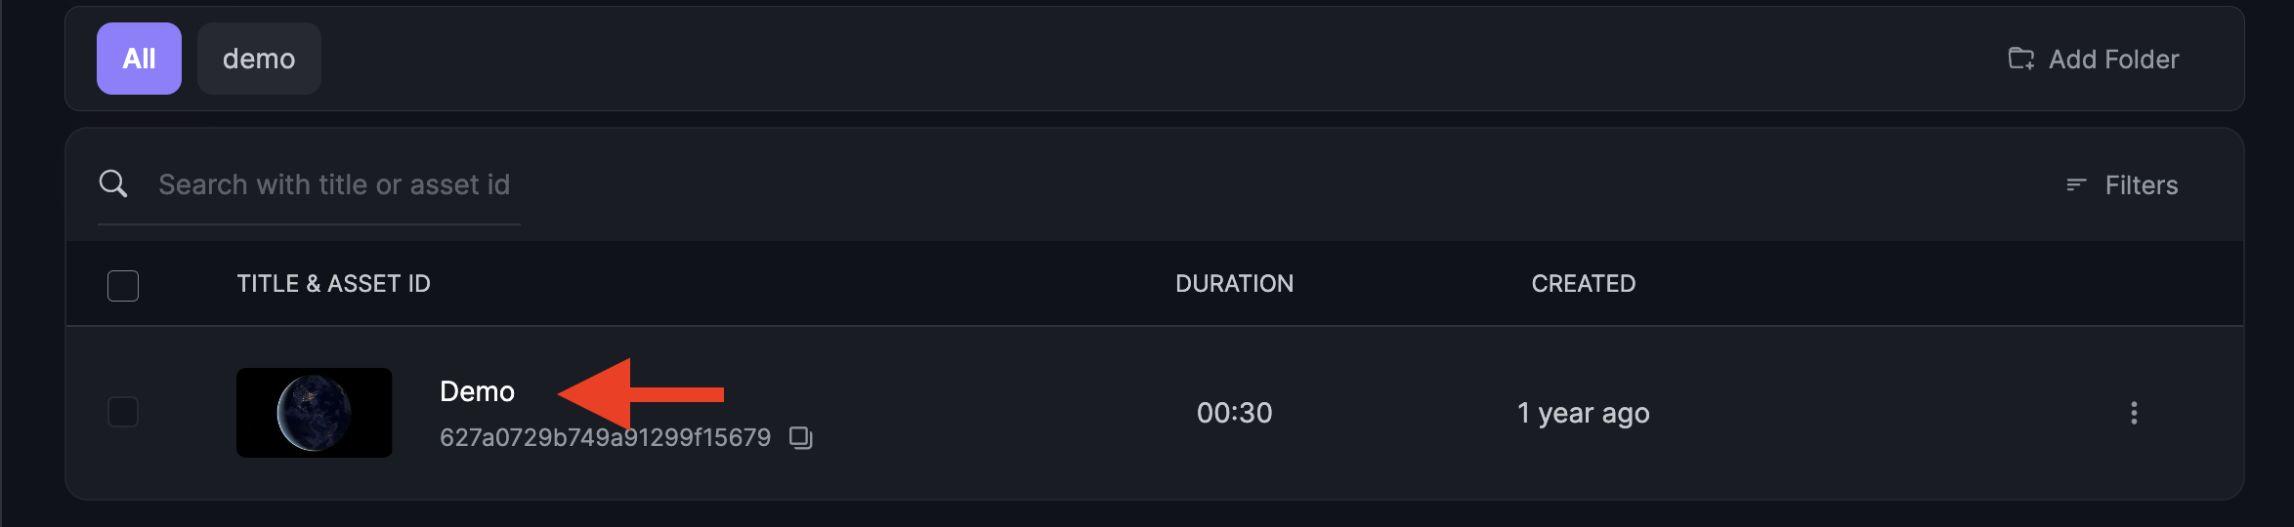
Task: Switch to the All folder tab
Action: coord(139,59)
